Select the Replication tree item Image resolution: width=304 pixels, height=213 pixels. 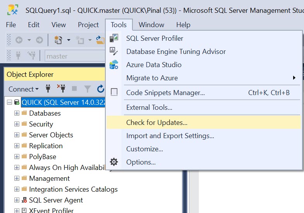click(46, 146)
